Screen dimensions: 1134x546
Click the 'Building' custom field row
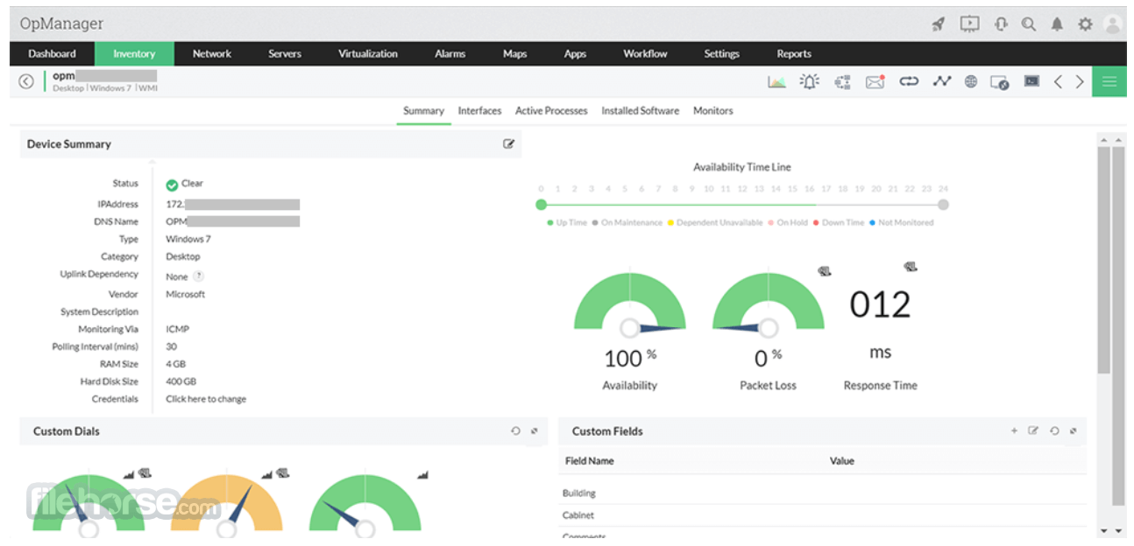tap(821, 493)
